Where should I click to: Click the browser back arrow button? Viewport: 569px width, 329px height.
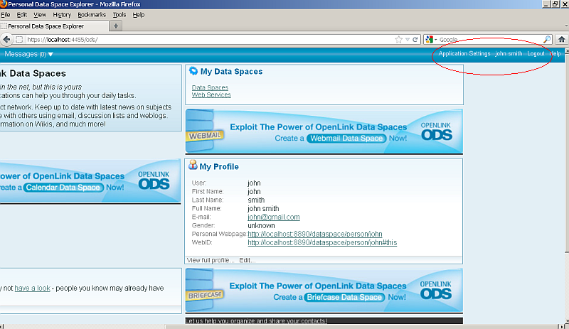click(6, 39)
